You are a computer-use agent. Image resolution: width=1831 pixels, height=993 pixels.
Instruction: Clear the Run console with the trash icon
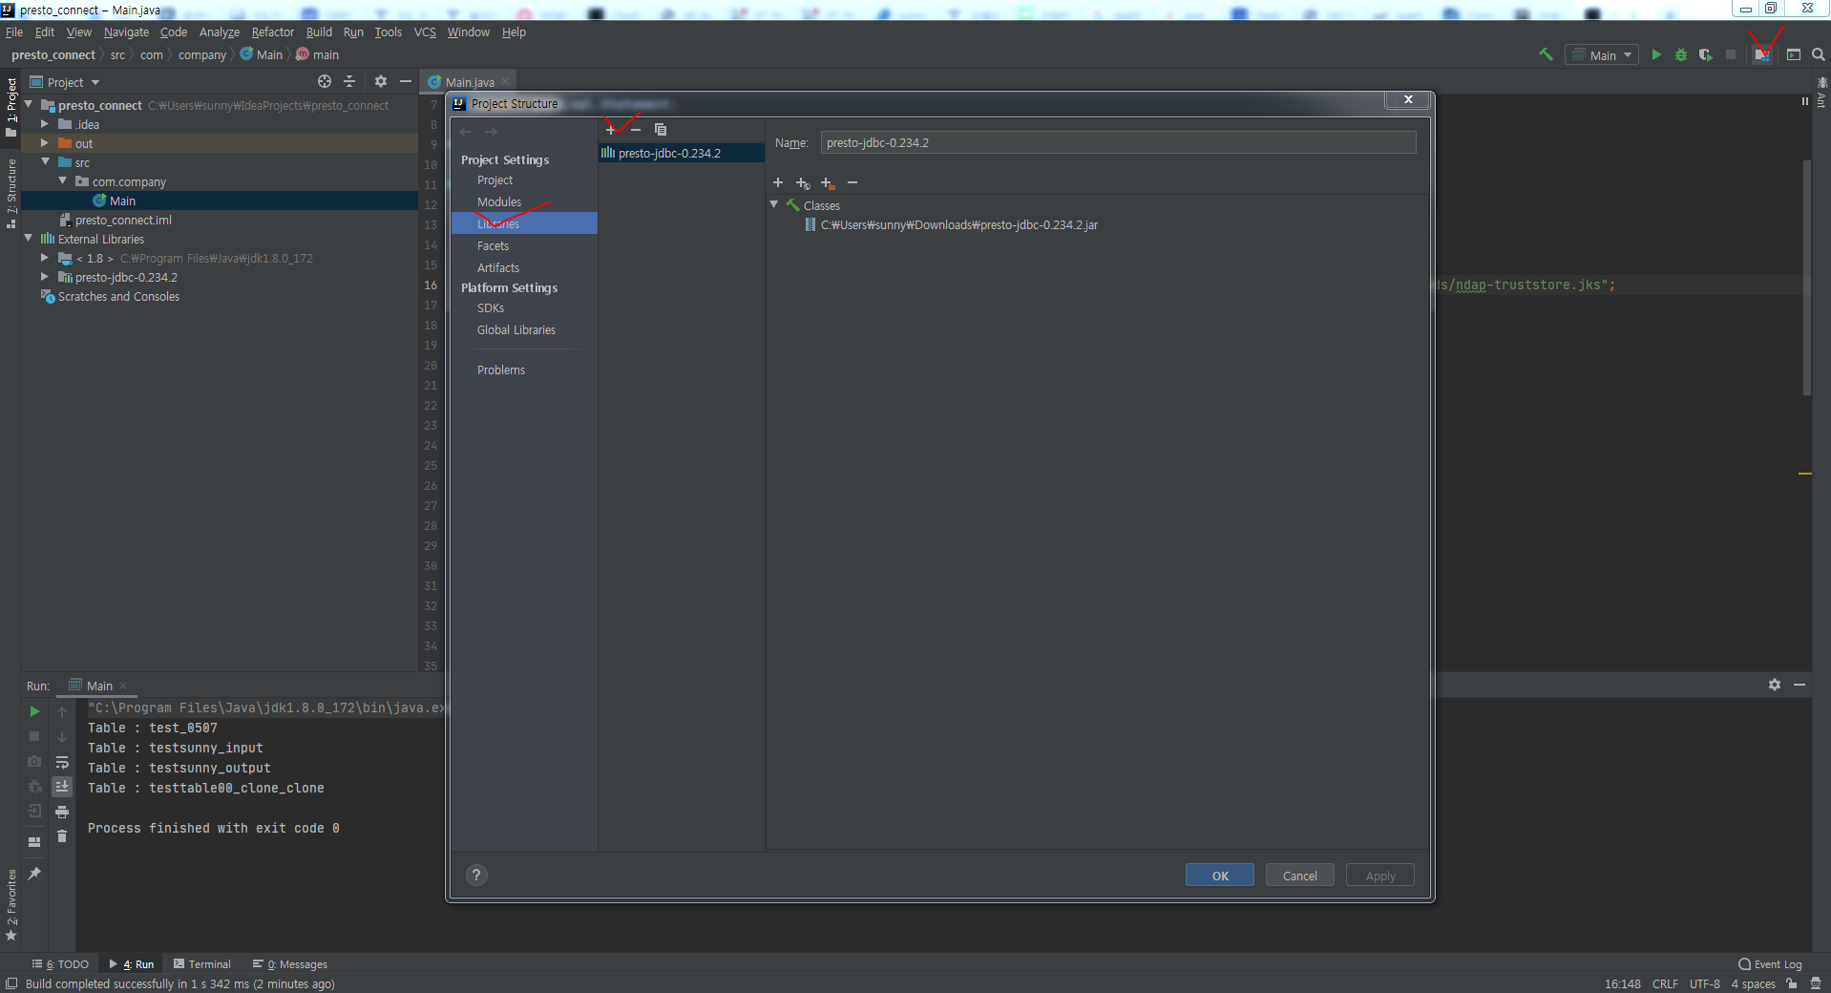click(x=62, y=836)
